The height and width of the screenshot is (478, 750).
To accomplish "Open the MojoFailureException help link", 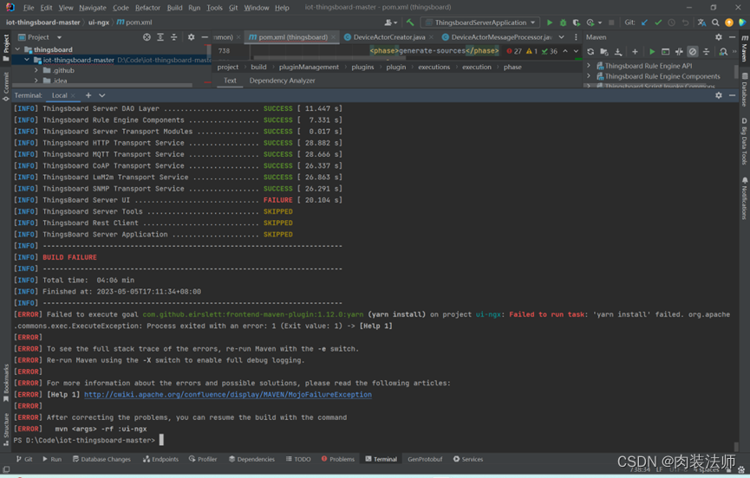I will click(x=227, y=395).
